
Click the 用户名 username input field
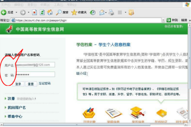pyautogui.click(x=35, y=65)
